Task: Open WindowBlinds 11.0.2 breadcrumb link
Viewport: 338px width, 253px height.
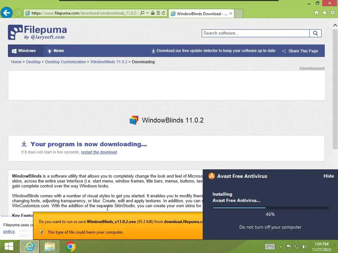Action: (x=109, y=62)
